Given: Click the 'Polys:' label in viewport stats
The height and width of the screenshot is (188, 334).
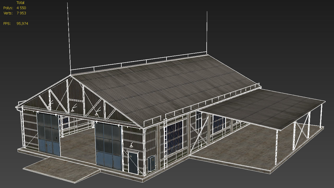Looking at the screenshot, I should pos(8,8).
